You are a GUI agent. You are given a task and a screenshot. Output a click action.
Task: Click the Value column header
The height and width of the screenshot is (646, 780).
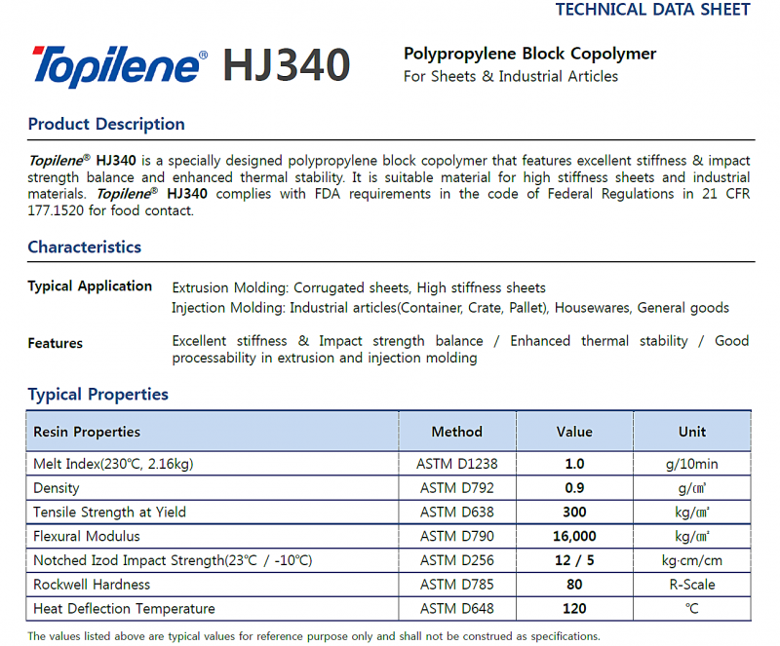[574, 432]
